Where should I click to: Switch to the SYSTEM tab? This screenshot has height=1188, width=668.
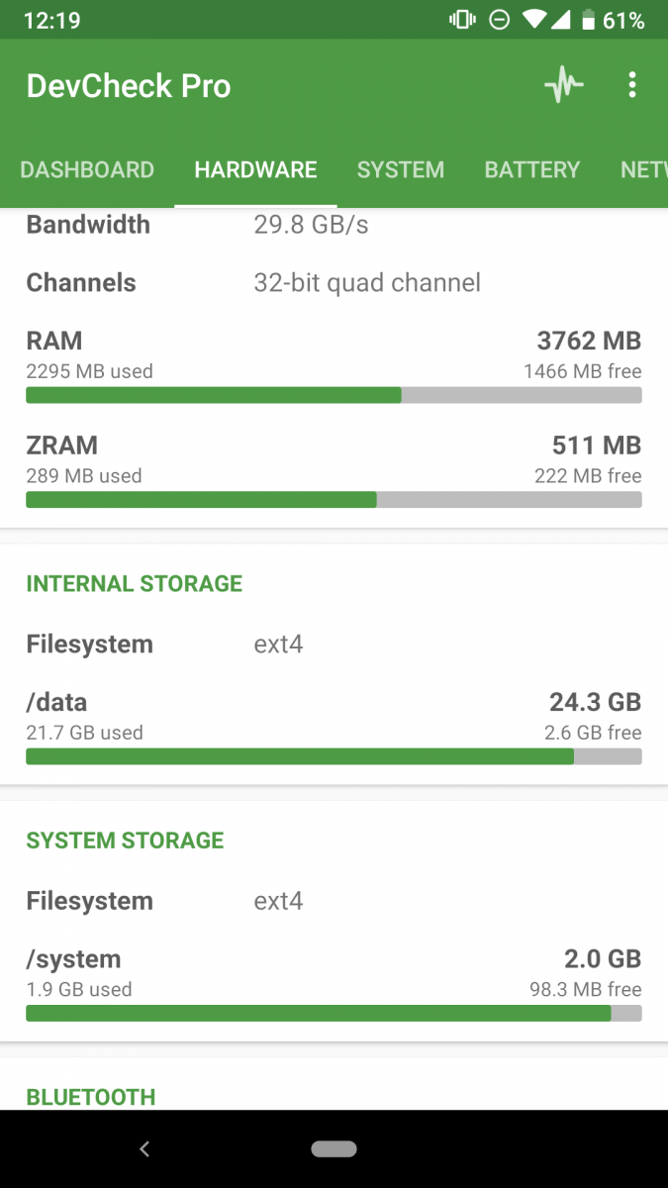click(400, 169)
